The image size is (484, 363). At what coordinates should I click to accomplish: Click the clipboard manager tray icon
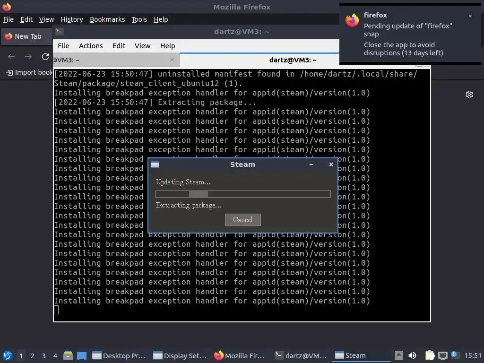click(430, 355)
